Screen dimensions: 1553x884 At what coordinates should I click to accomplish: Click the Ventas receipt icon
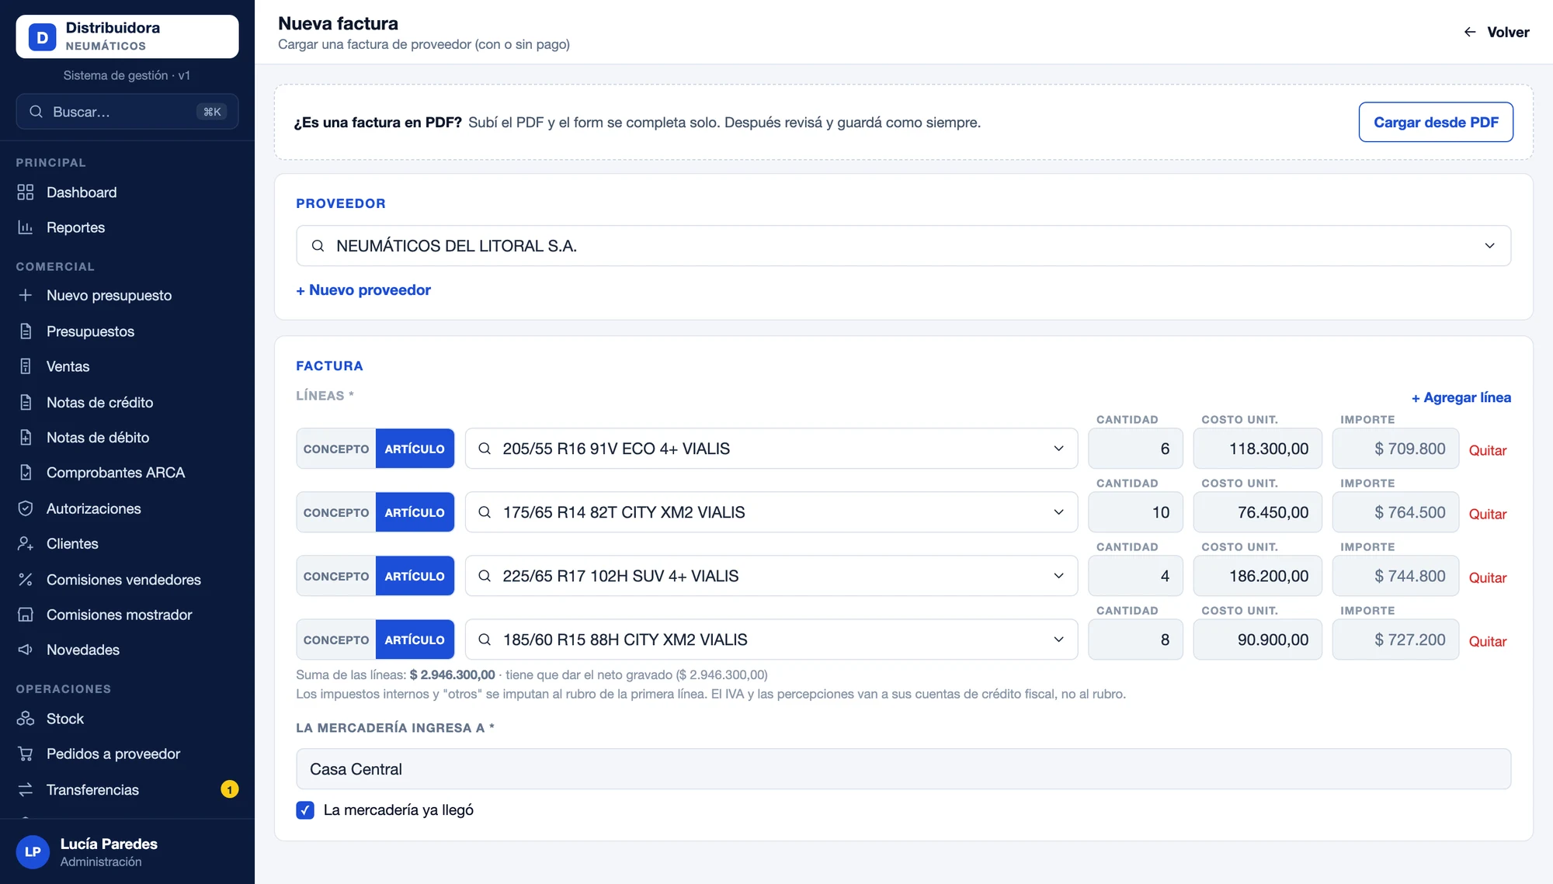26,366
